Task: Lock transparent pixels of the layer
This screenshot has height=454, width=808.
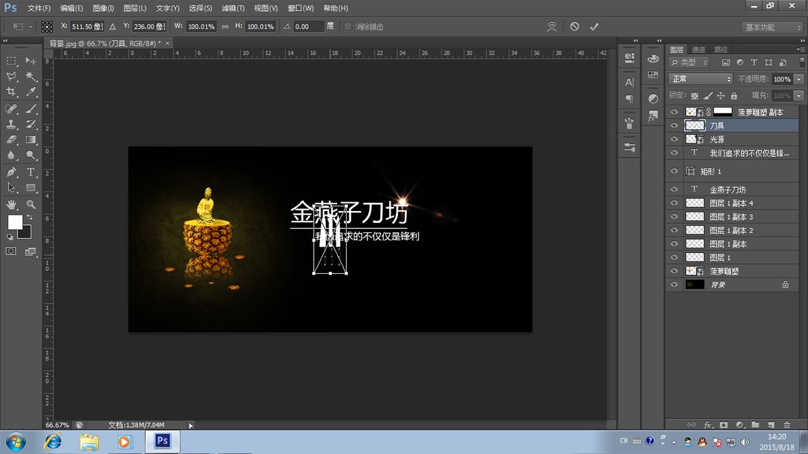Action: point(694,95)
